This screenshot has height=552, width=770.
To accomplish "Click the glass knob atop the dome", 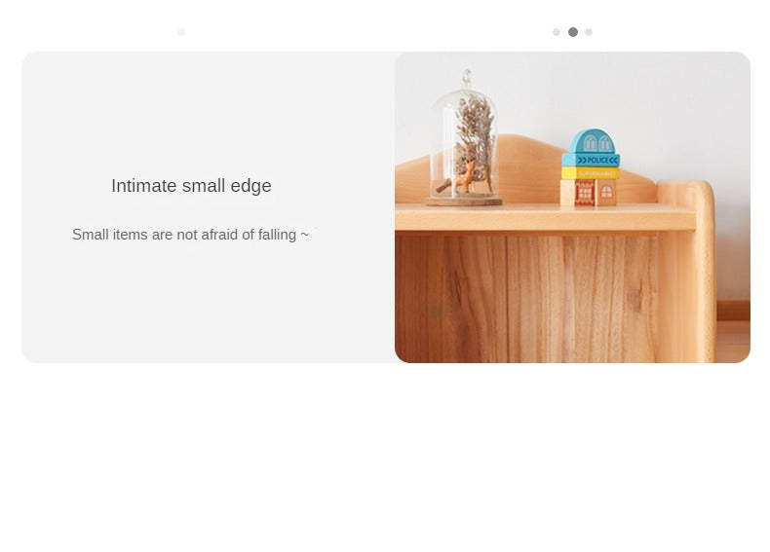I will pyautogui.click(x=467, y=79).
